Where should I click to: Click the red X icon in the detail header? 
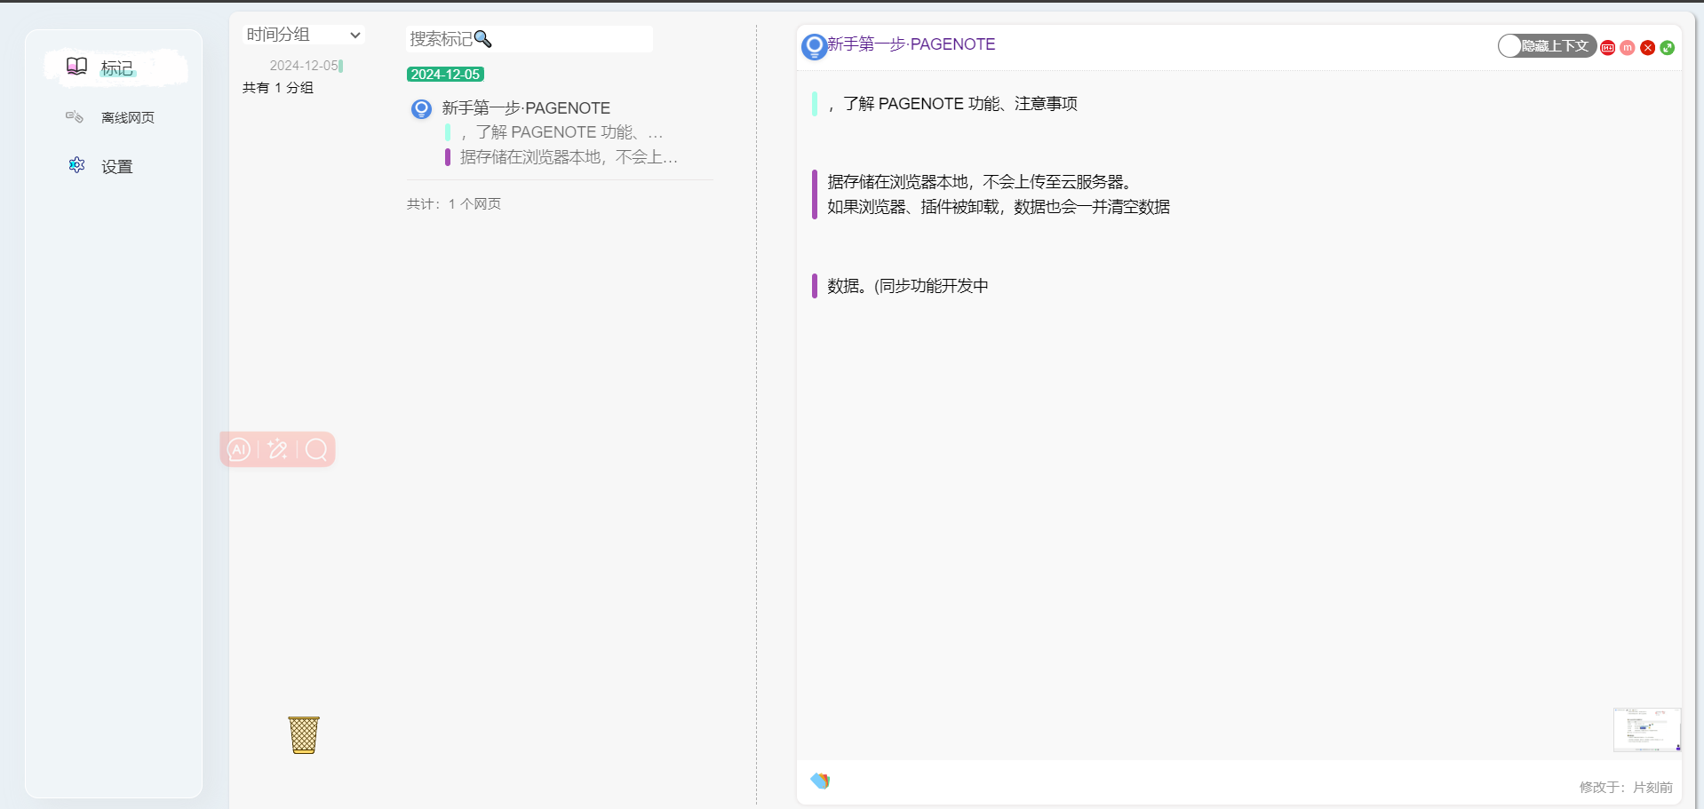click(x=1648, y=48)
